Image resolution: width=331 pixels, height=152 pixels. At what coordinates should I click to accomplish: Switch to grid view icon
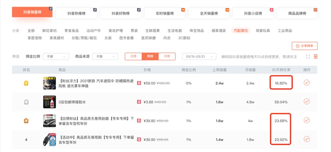pyautogui.click(x=308, y=57)
